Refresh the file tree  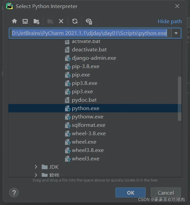(75, 21)
